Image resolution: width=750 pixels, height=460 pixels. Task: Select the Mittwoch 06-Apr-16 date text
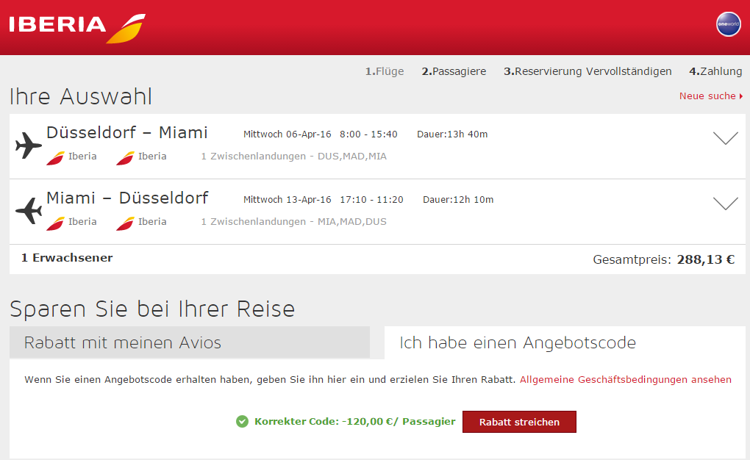pyautogui.click(x=287, y=134)
